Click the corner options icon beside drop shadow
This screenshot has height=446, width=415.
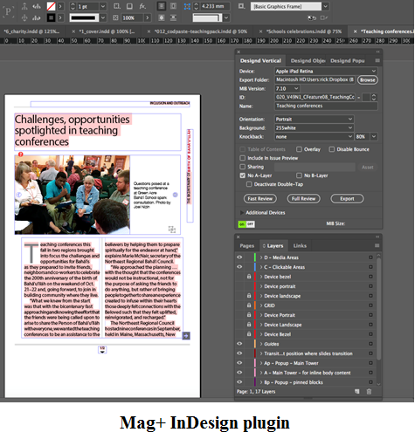pyautogui.click(x=116, y=6)
